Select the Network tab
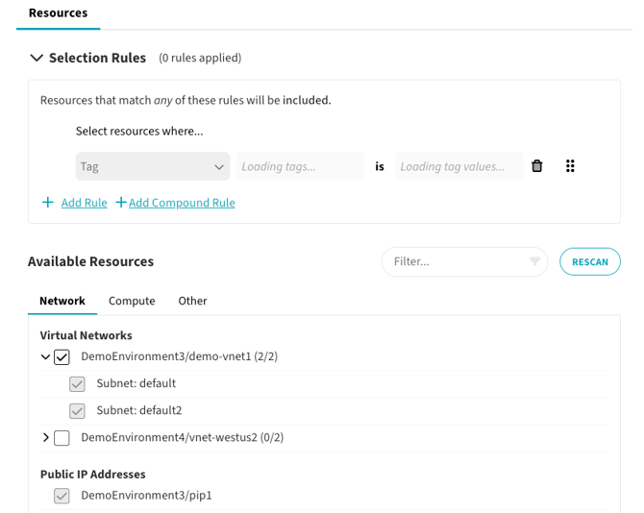This screenshot has height=513, width=644. [x=62, y=301]
